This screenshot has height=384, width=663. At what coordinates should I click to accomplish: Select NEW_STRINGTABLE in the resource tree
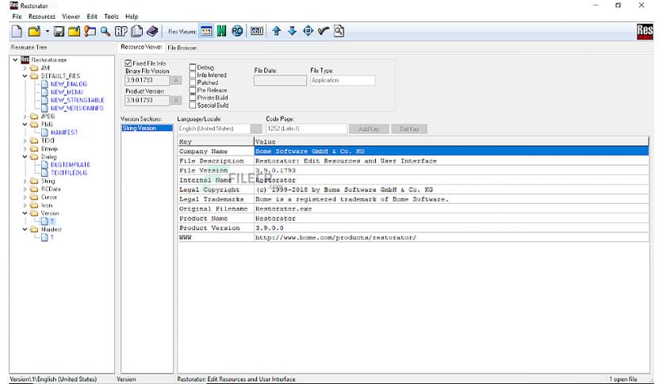click(77, 100)
